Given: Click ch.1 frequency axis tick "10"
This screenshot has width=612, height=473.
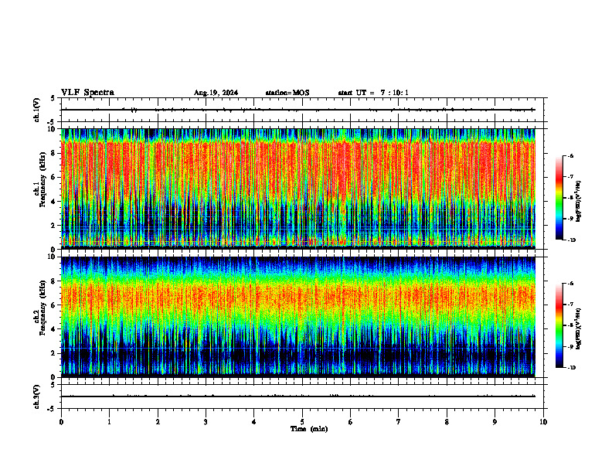Looking at the screenshot, I should pyautogui.click(x=52, y=129).
